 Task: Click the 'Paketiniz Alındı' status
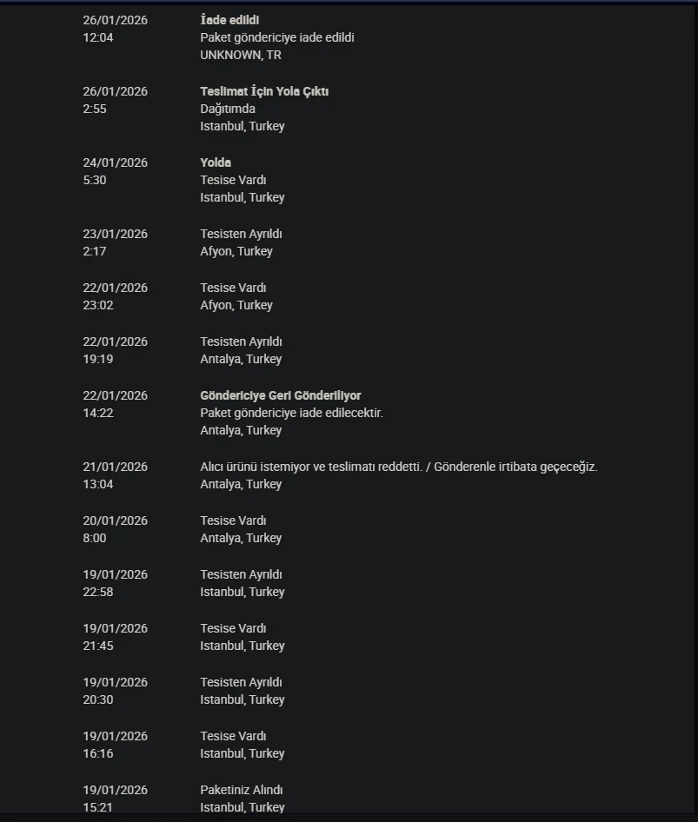[242, 790]
